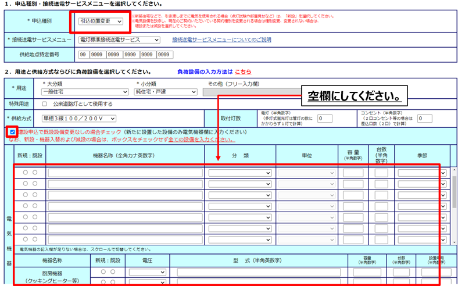
Task: Click 厨房機器 first row 設置年月 field
Action: [x=437, y=273]
